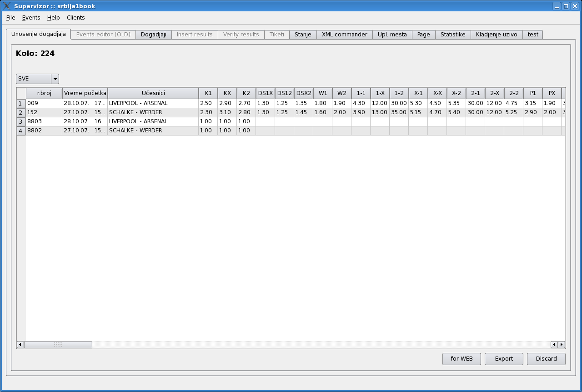Select row header number 3

[20, 122]
